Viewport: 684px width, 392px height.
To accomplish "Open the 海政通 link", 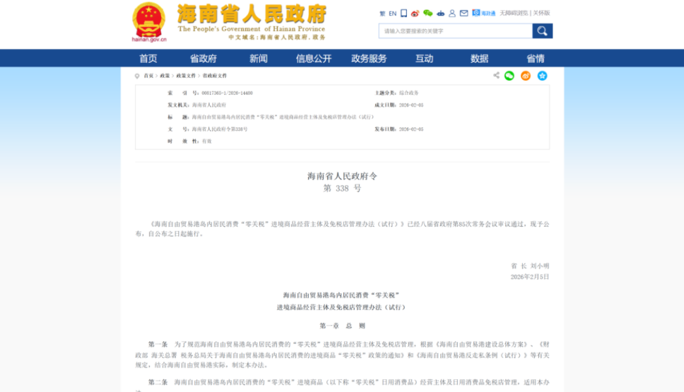I will pyautogui.click(x=484, y=13).
